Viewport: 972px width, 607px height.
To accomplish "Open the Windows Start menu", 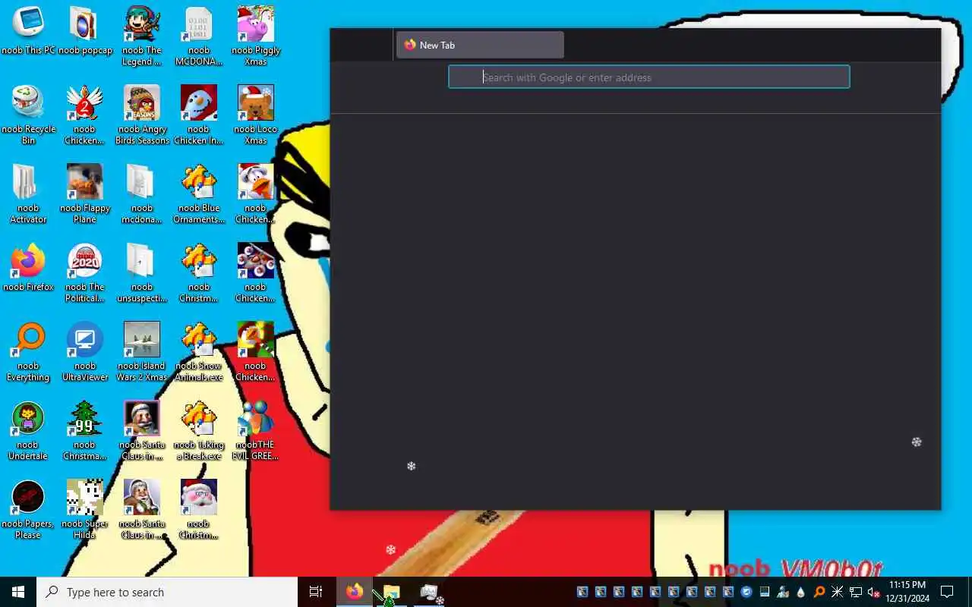I will (18, 592).
